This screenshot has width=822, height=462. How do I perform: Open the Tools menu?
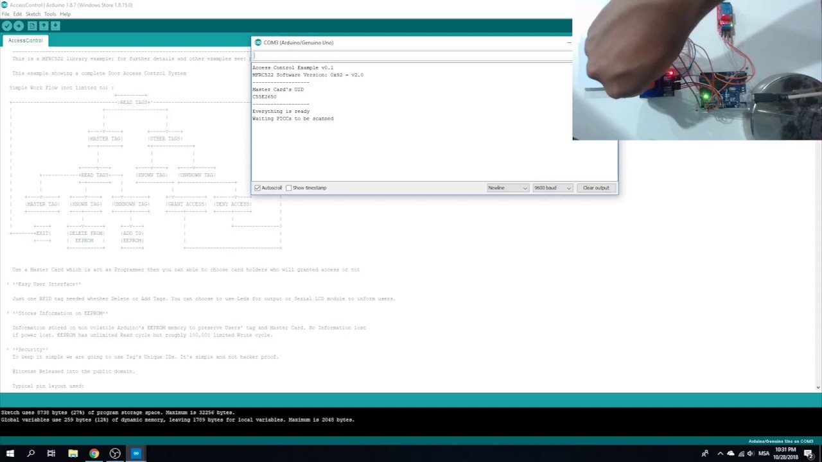pyautogui.click(x=50, y=14)
